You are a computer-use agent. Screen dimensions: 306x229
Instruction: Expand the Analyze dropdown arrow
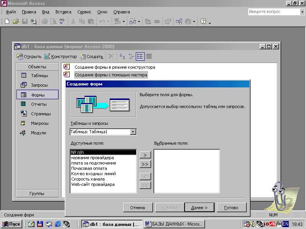[x=139, y=21]
